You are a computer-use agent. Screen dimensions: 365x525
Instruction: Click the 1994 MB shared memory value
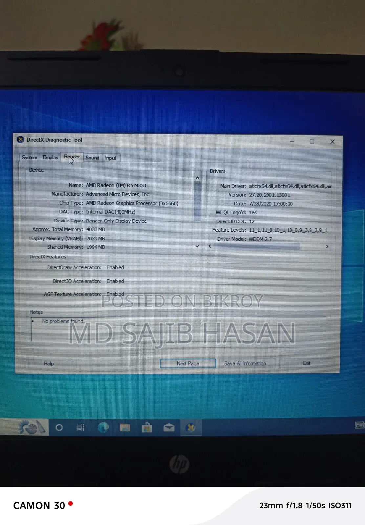[96, 247]
